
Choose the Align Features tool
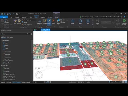[x=8, y=60]
